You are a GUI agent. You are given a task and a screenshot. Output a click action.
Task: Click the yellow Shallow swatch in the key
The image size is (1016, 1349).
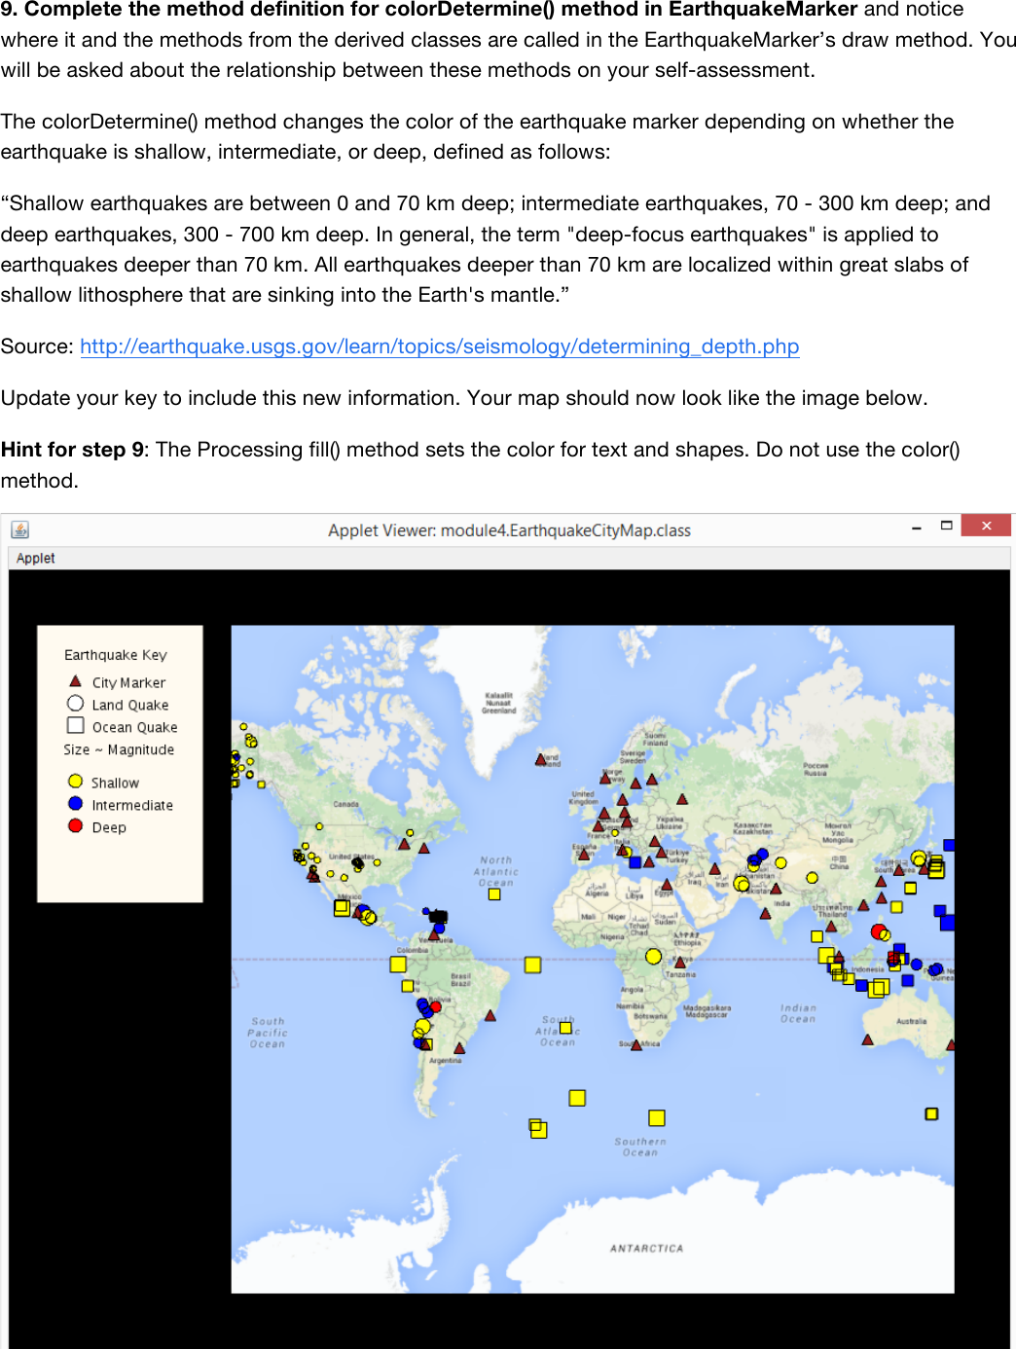click(75, 782)
